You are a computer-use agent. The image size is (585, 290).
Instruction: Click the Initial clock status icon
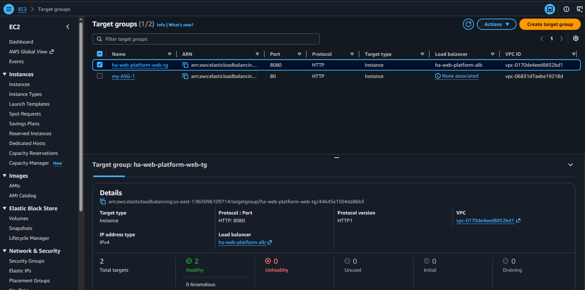(x=427, y=261)
